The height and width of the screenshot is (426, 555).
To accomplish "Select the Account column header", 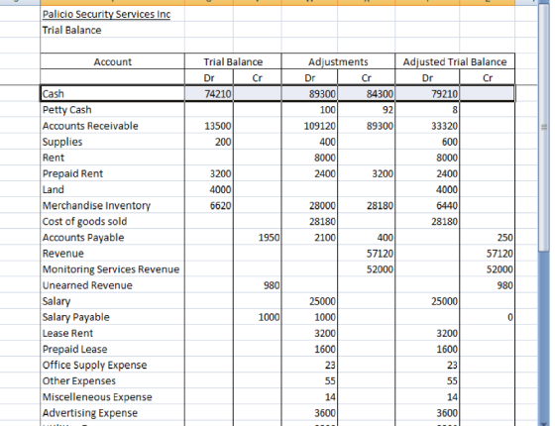I will point(113,61).
